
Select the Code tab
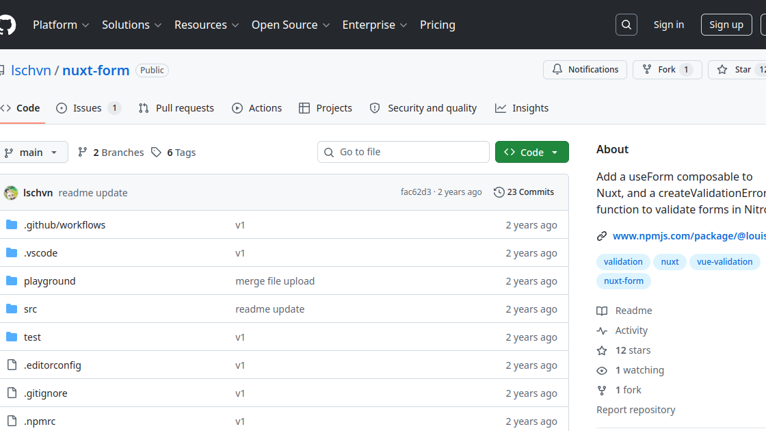point(20,108)
